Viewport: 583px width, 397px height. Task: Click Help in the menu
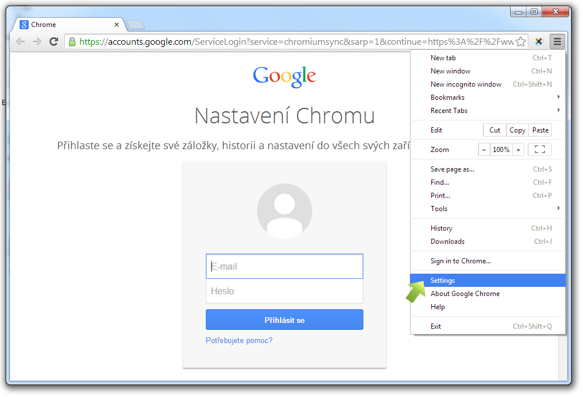coord(488,307)
